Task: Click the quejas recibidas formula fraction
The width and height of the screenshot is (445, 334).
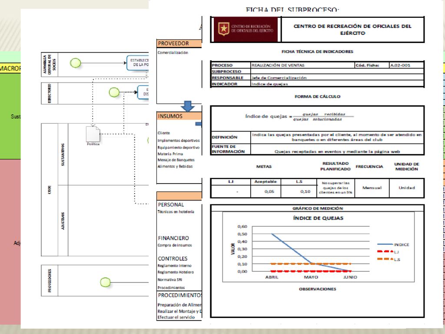Action: [323, 117]
